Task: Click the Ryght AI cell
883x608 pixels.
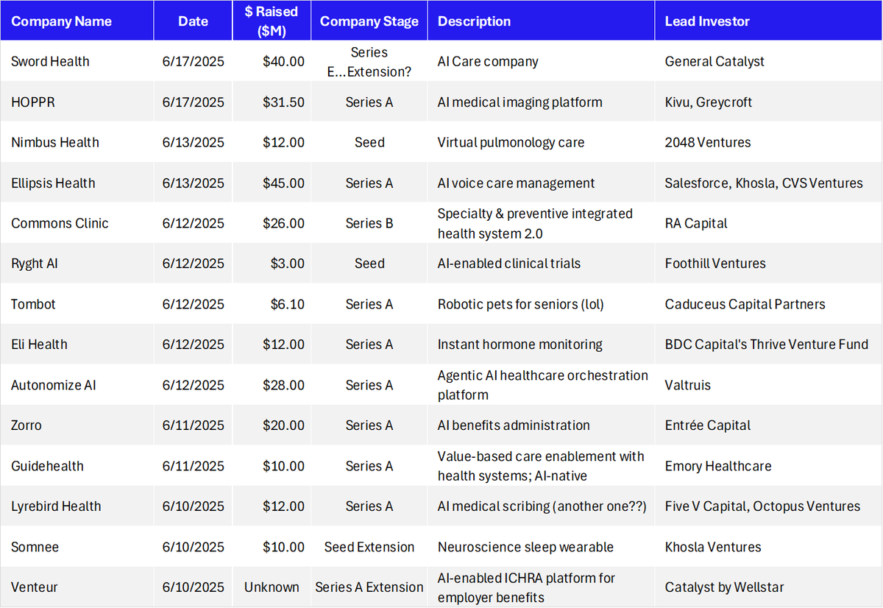Action: point(77,264)
